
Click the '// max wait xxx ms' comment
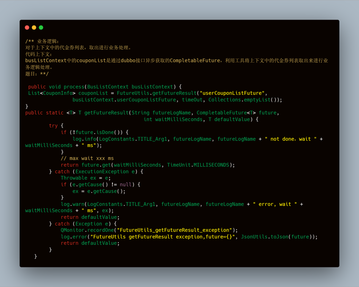click(87, 158)
